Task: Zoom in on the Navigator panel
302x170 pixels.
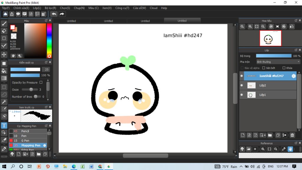Action: click(250, 27)
